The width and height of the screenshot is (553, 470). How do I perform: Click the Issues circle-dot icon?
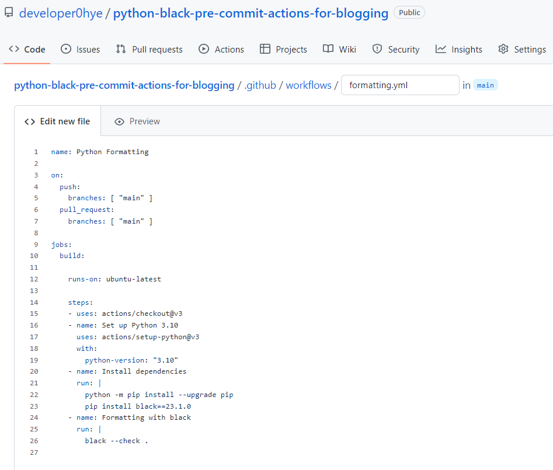(x=66, y=49)
